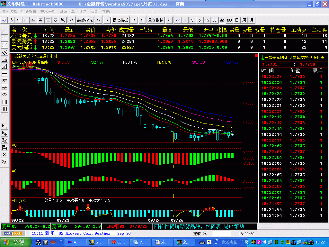Switch to 1-minute period
Screen dimensions: 329x247
(185, 20)
